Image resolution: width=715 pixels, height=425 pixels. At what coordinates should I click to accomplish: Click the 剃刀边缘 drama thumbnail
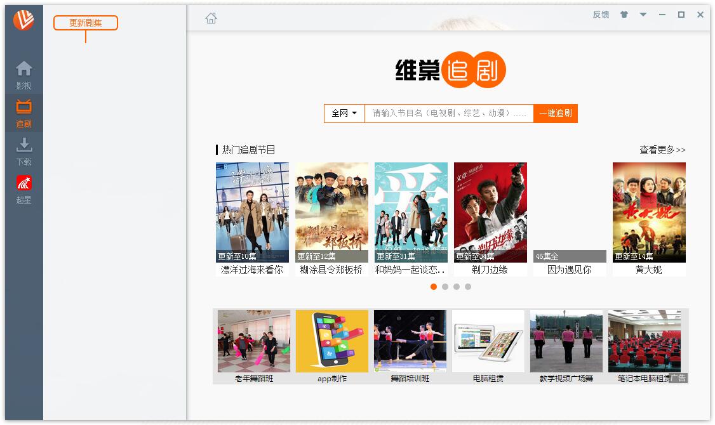(490, 212)
